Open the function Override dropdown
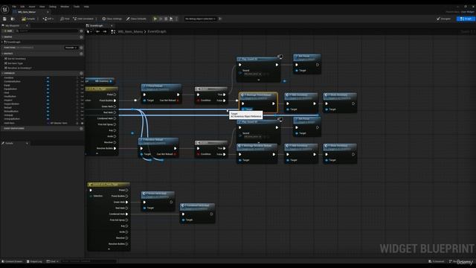 [x=71, y=48]
